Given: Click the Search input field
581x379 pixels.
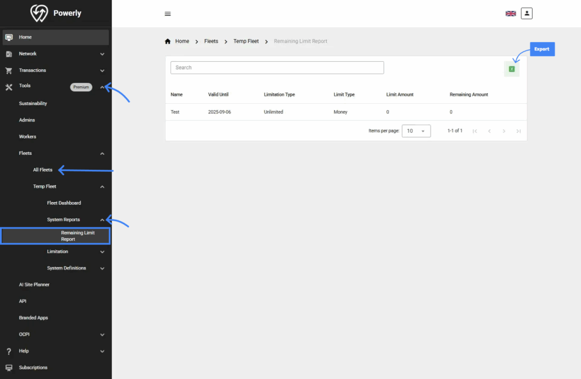Looking at the screenshot, I should coord(277,68).
